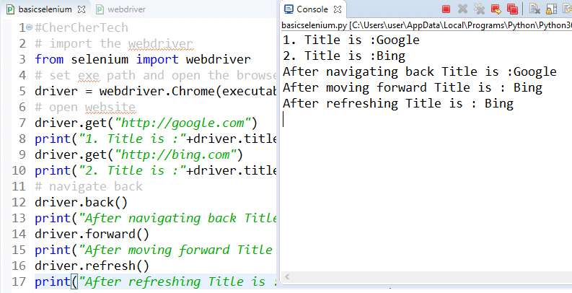
Task: Click the driver.get google.com line
Action: coord(146,123)
